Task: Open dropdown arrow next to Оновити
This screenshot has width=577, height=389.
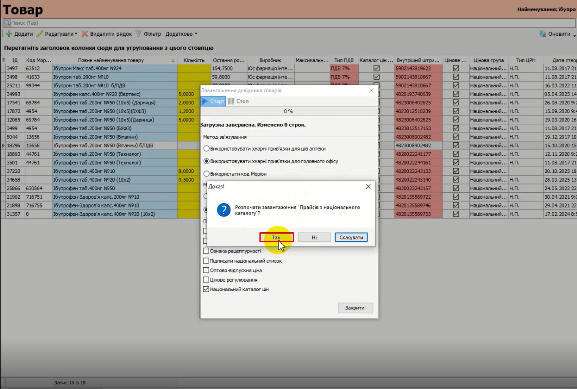Action: point(574,35)
